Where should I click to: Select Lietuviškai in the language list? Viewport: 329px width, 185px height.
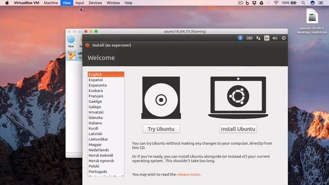[x=106, y=139]
